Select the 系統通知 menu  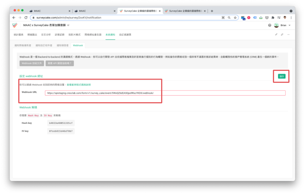coord(110,35)
